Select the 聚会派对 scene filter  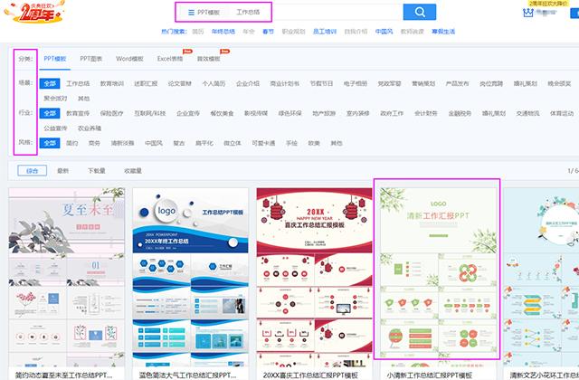(55, 99)
